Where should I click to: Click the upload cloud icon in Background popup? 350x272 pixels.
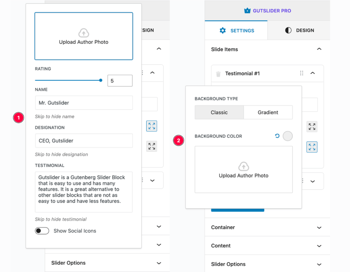click(x=243, y=166)
